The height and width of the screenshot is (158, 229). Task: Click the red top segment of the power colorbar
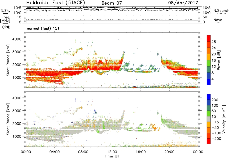(209, 38)
